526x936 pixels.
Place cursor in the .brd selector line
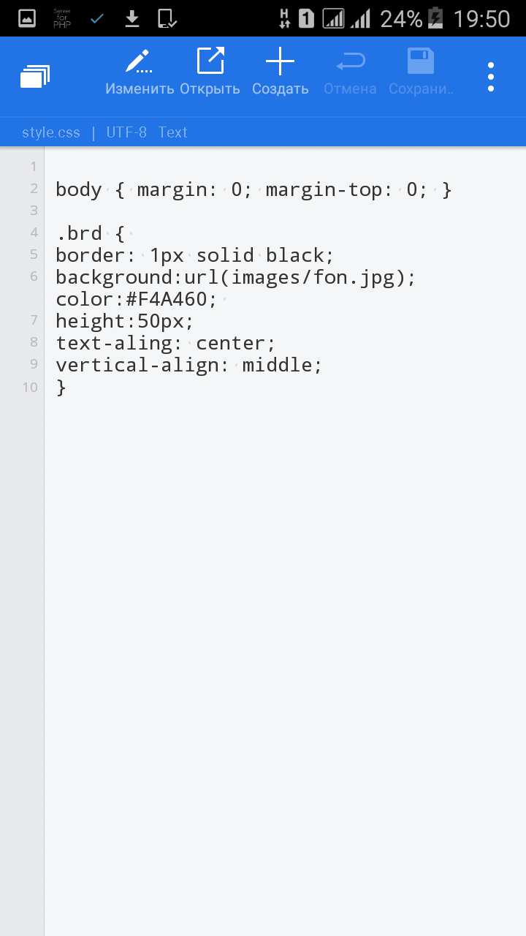91,234
